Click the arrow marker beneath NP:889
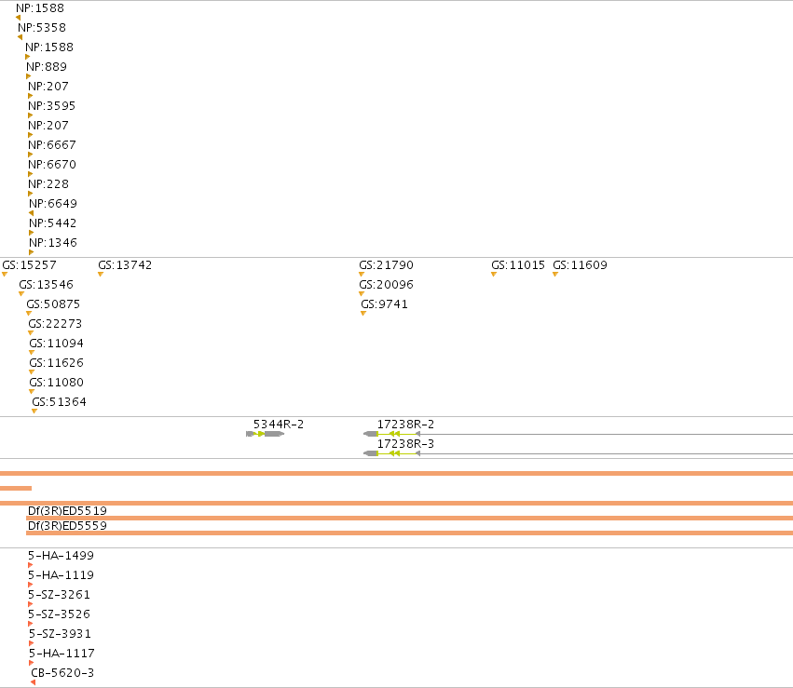793x688 pixels. point(28,76)
